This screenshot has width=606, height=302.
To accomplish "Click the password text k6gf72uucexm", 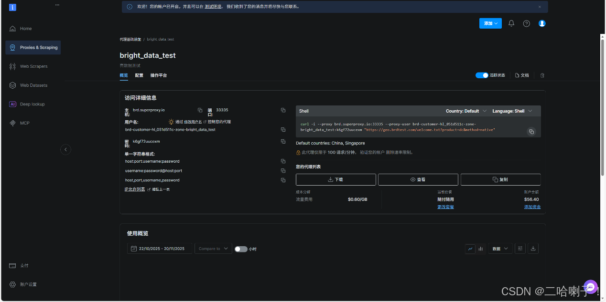I will pyautogui.click(x=146, y=141).
